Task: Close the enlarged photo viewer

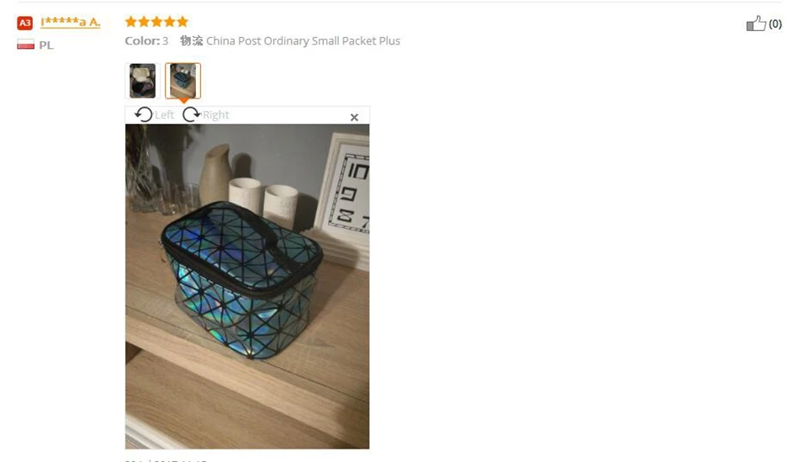Action: click(x=354, y=117)
